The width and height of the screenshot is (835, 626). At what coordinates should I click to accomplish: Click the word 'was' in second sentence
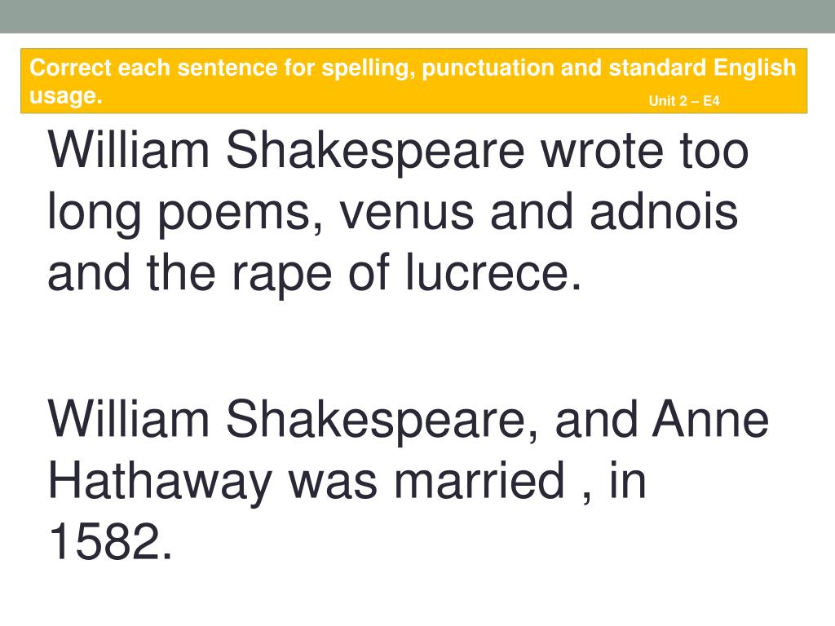[x=333, y=483]
